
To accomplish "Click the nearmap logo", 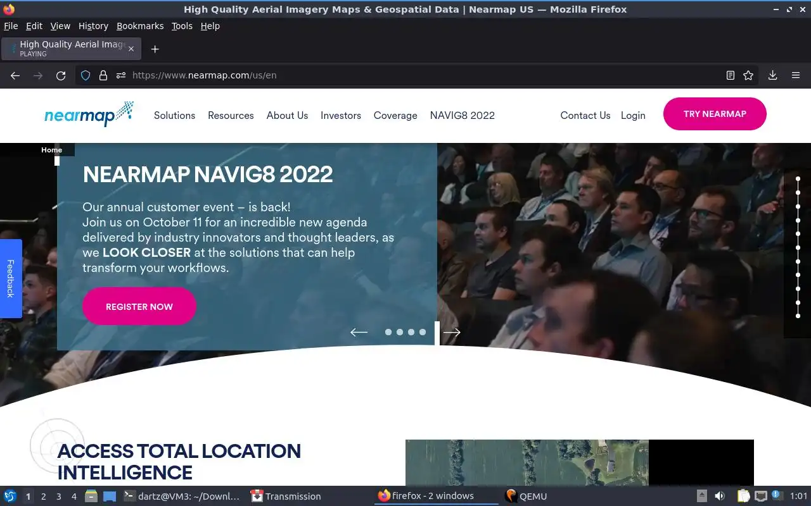I will coord(89,114).
